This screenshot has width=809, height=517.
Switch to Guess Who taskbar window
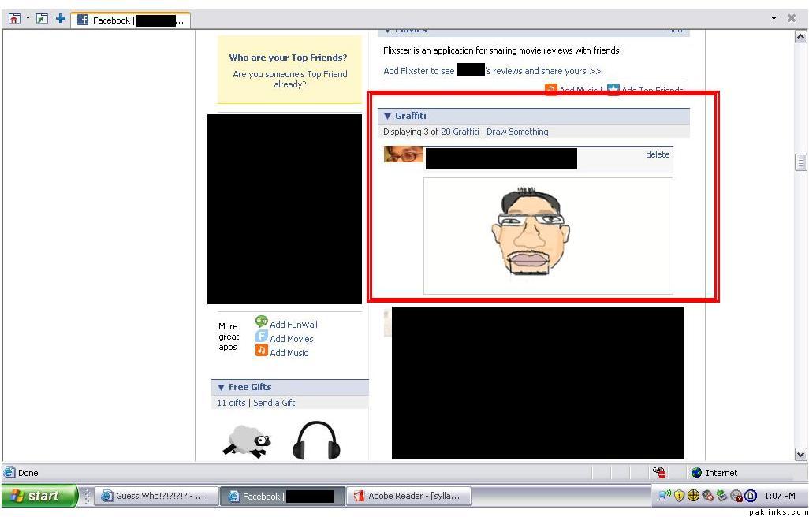pyautogui.click(x=155, y=497)
